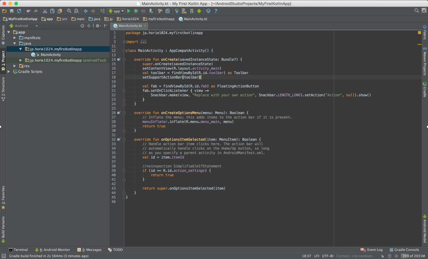This screenshot has width=428, height=259.
Task: Expand the manifests folder
Action: point(15,38)
